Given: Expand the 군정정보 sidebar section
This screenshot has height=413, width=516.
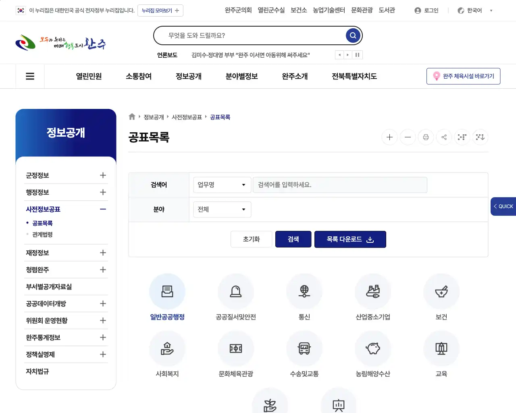Looking at the screenshot, I should [x=103, y=175].
